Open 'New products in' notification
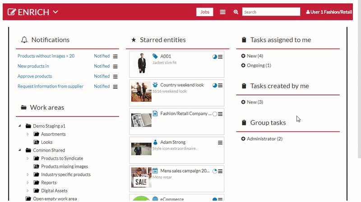 33,66
